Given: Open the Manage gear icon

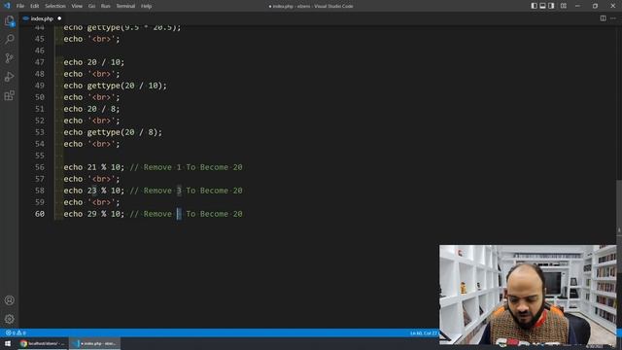Looking at the screenshot, I should pos(9,319).
